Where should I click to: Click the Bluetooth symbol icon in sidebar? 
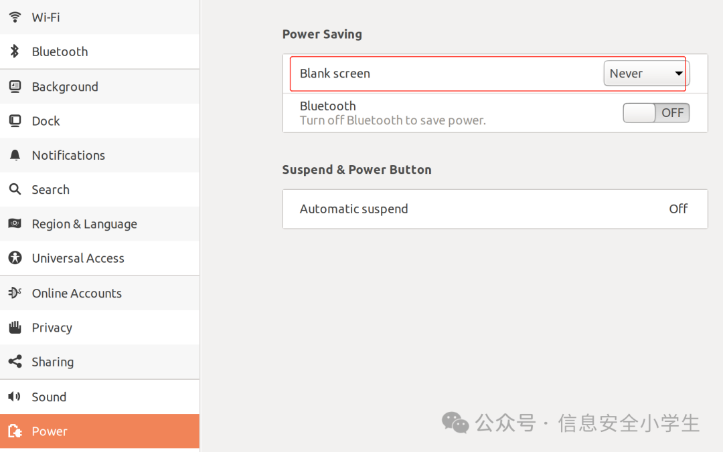15,51
